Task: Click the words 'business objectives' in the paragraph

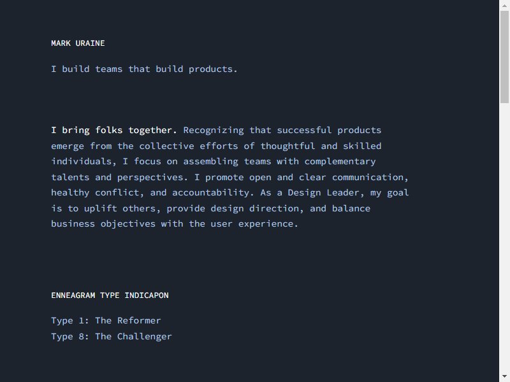Action: pyautogui.click(x=103, y=224)
